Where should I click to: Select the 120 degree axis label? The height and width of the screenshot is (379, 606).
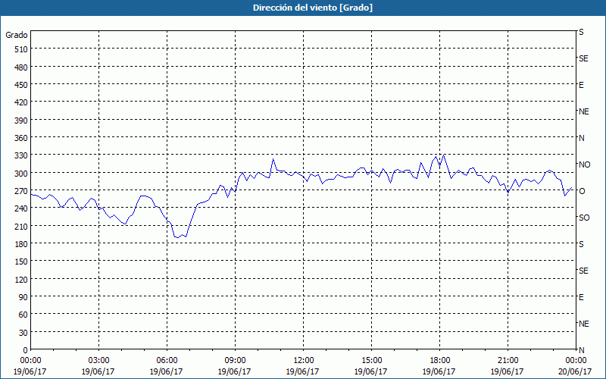point(21,279)
